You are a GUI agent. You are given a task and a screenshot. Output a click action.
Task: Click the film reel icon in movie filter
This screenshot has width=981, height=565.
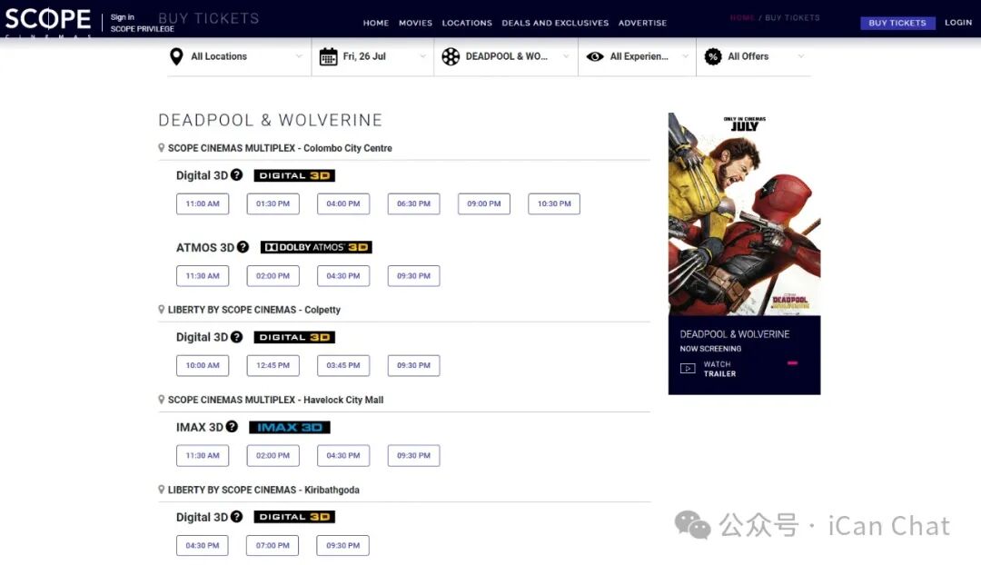coord(451,56)
